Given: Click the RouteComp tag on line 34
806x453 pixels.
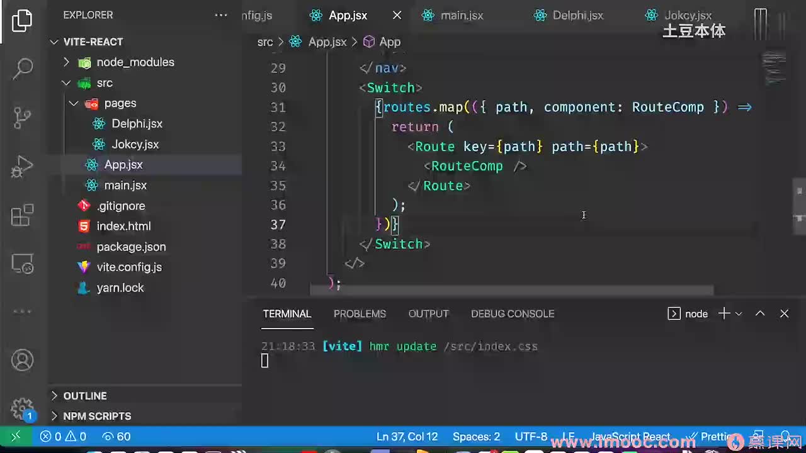Looking at the screenshot, I should click(467, 166).
